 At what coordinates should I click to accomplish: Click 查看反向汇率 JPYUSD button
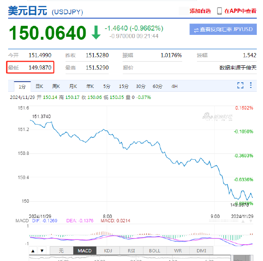tap(223, 29)
